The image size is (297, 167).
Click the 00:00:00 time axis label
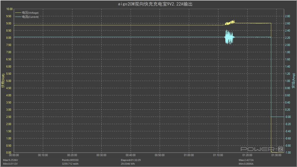tap(14, 155)
